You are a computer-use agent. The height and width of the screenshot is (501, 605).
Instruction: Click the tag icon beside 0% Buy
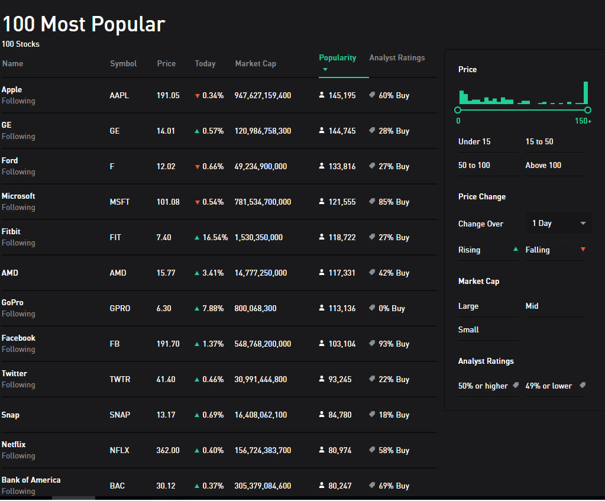372,308
